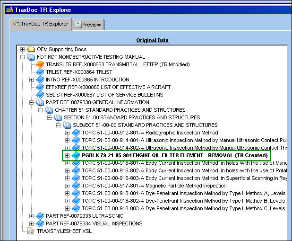Expand TOPIC 51-00-00-912-801-A Radiographic Inspection
Screen dimensions: 292x241
pos(67,133)
